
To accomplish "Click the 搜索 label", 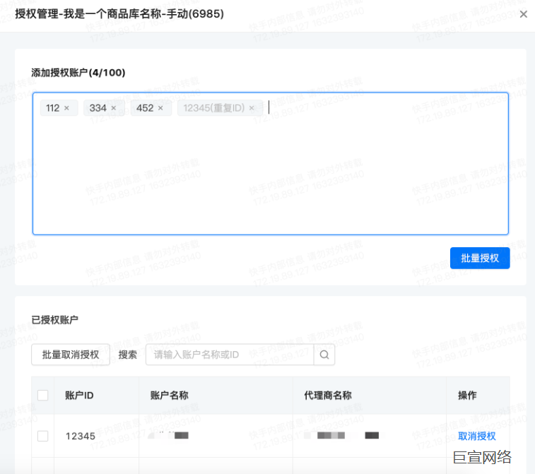I will tap(128, 355).
